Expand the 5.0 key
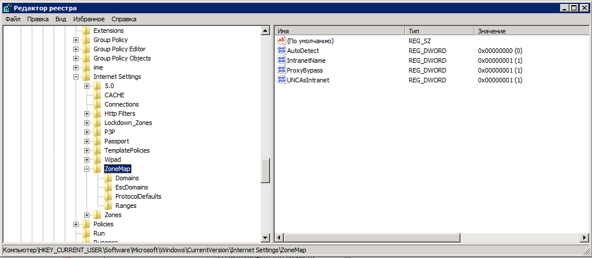The height and width of the screenshot is (258, 592). (x=87, y=86)
